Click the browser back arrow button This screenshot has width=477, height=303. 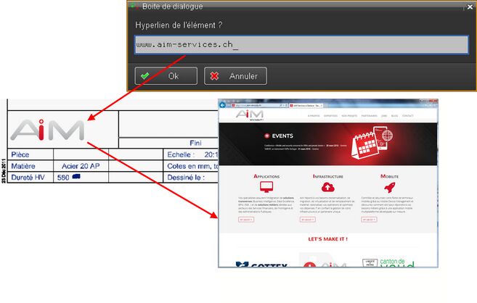click(x=223, y=105)
